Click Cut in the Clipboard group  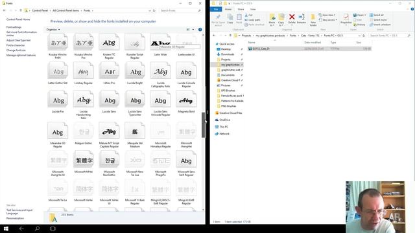tap(248, 16)
